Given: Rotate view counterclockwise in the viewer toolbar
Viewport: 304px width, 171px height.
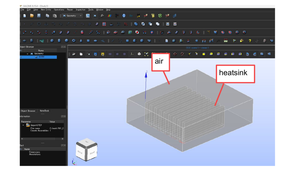Looking at the screenshot, I should pos(248,54).
